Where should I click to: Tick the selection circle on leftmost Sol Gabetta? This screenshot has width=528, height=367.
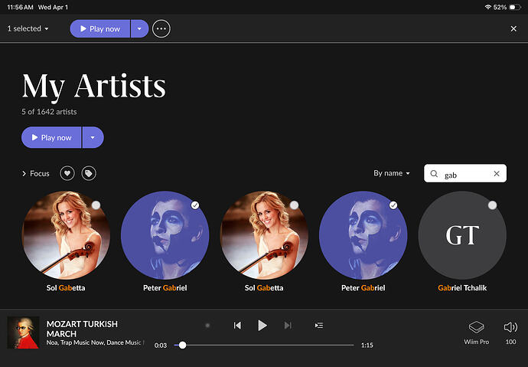click(96, 205)
